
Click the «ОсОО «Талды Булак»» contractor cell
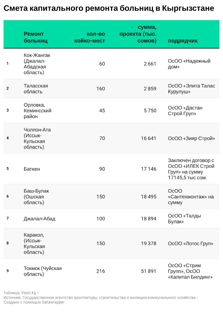pos(184,219)
